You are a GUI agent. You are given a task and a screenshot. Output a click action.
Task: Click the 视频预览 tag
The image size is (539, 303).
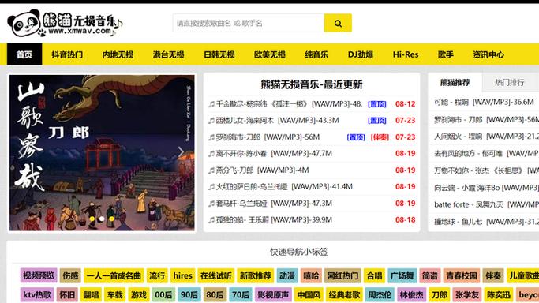coord(39,275)
